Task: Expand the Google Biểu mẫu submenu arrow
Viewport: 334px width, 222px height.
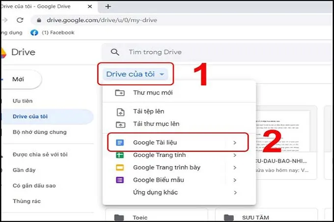Action: pos(235,180)
